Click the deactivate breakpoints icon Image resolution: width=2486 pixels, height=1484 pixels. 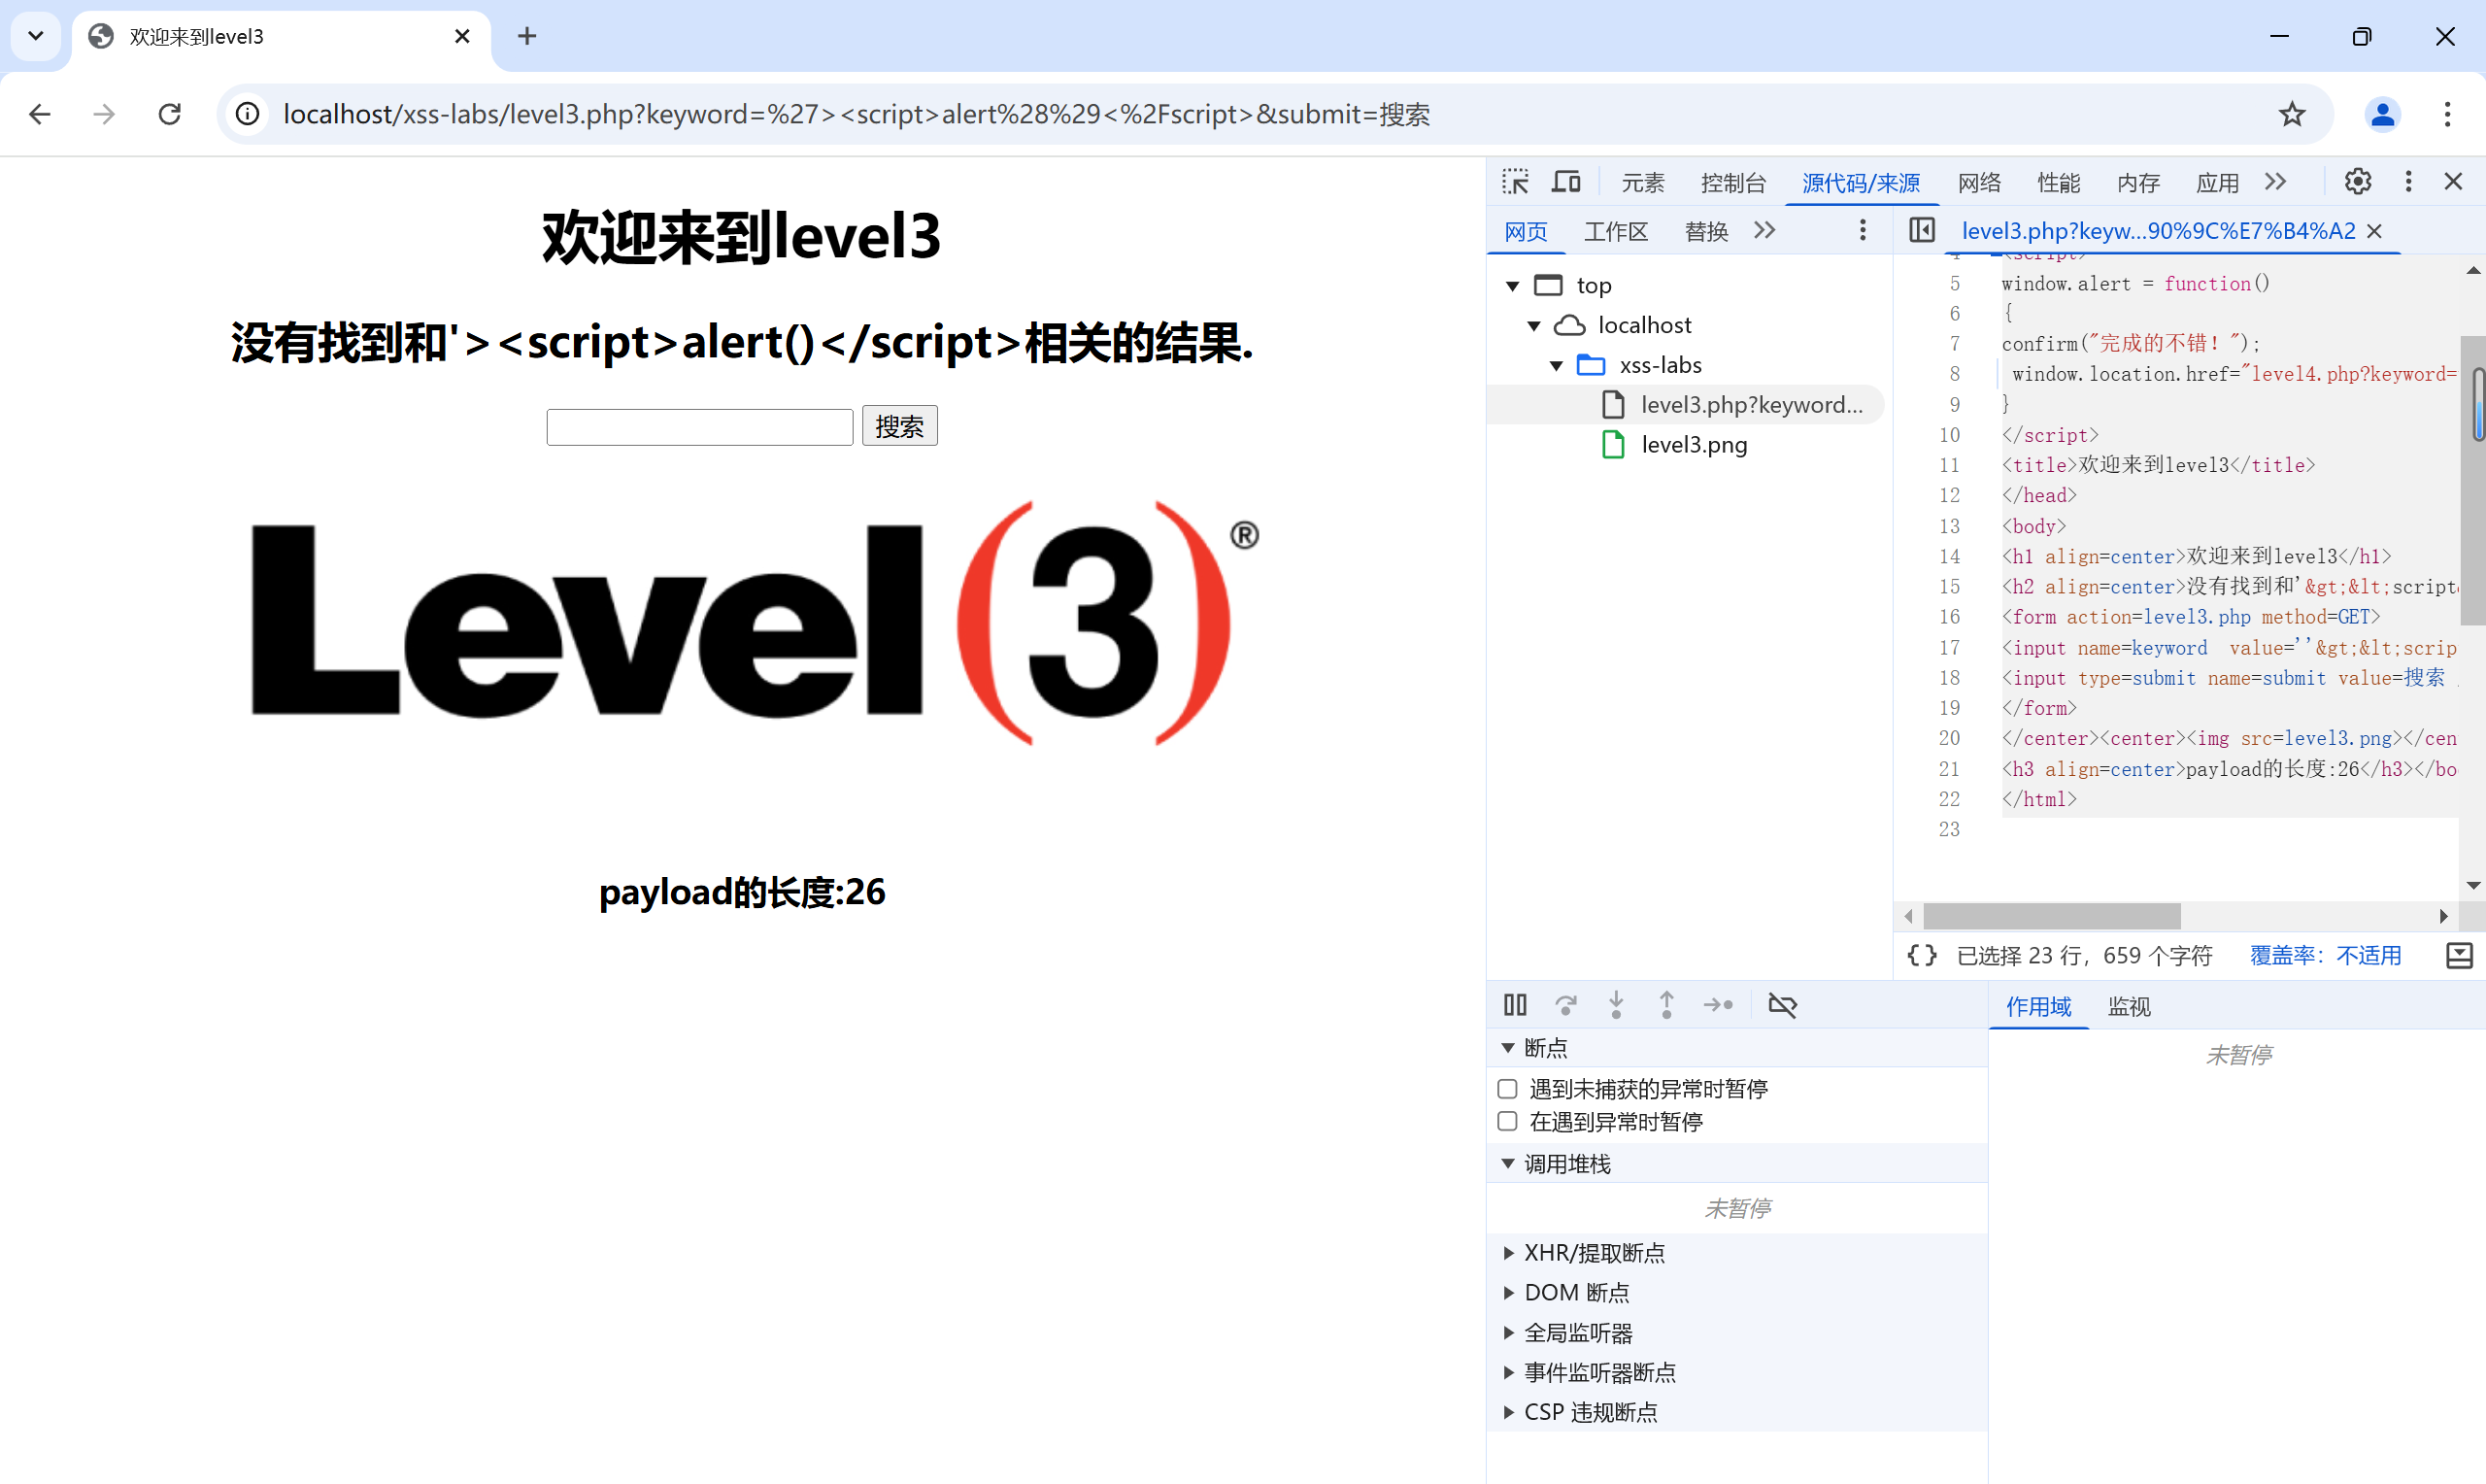1782,1005
